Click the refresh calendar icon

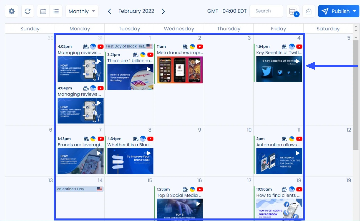click(x=27, y=11)
